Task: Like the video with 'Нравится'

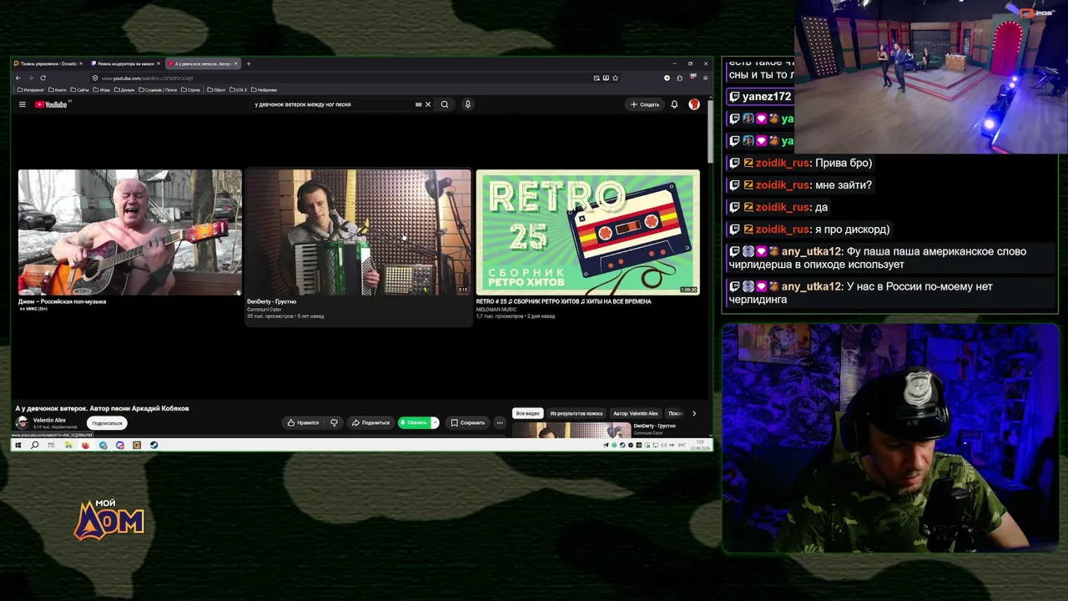Action: tap(304, 422)
